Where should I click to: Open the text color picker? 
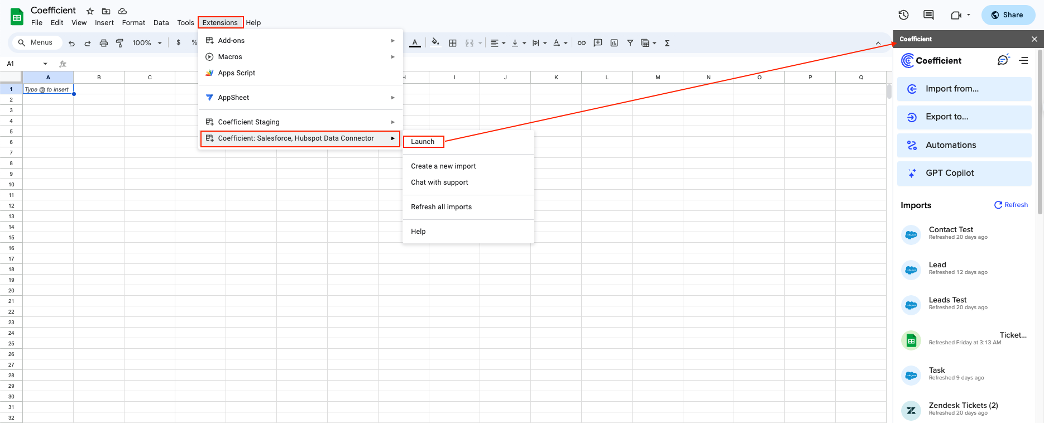[415, 43]
